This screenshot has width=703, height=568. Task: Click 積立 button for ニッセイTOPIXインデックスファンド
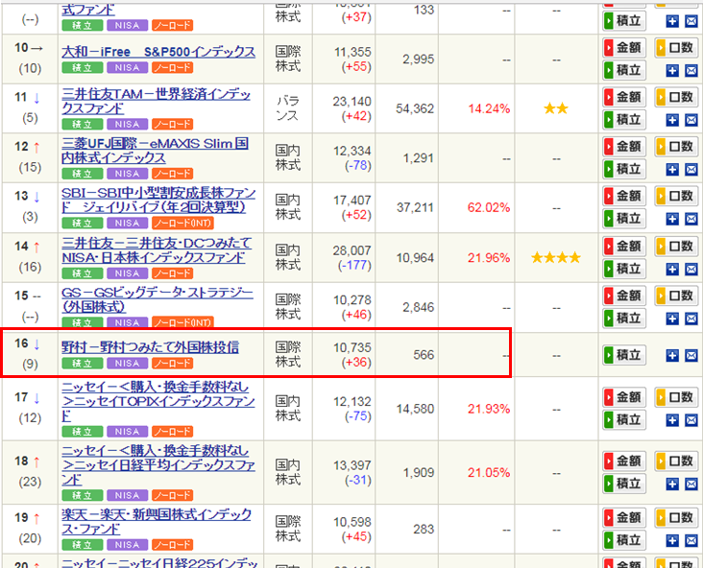(624, 420)
